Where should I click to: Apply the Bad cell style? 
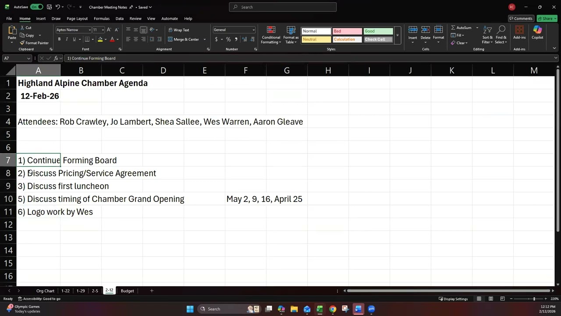coord(347,31)
